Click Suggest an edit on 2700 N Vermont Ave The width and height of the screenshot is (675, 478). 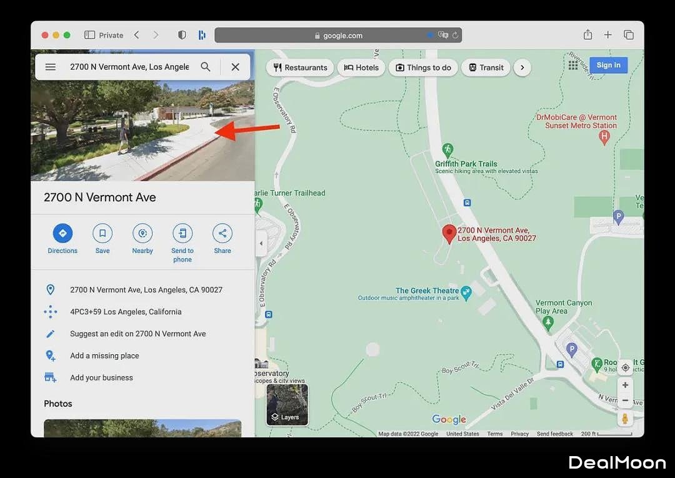coord(137,334)
